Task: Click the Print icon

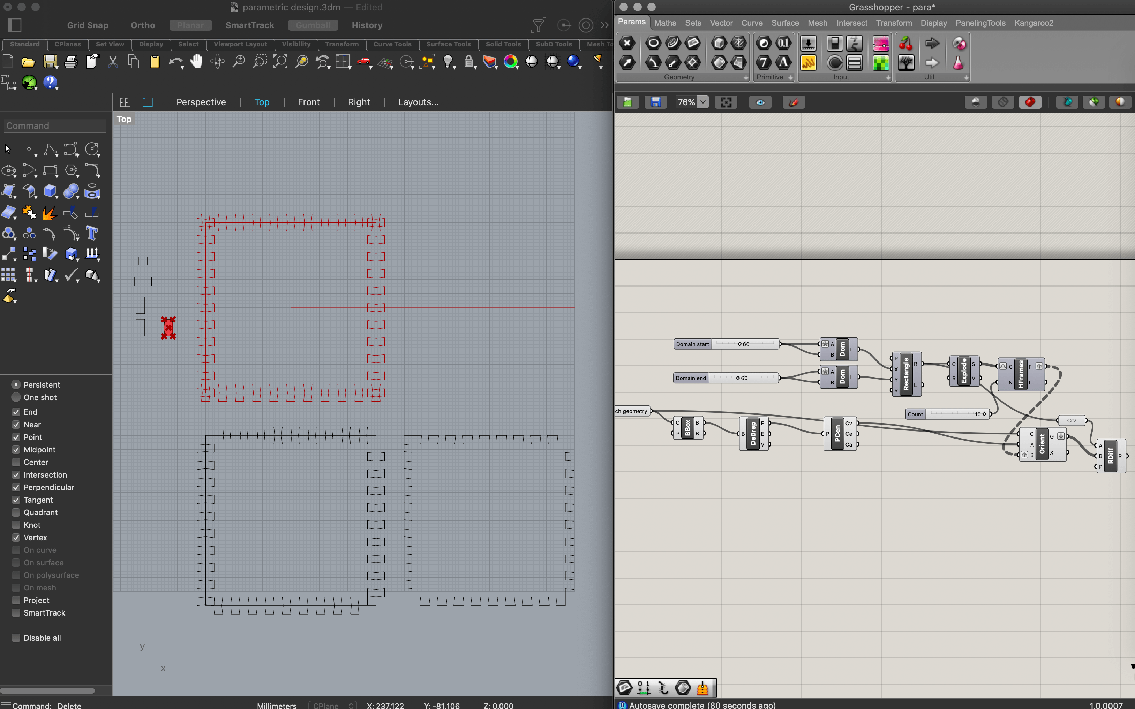Action: (x=71, y=61)
